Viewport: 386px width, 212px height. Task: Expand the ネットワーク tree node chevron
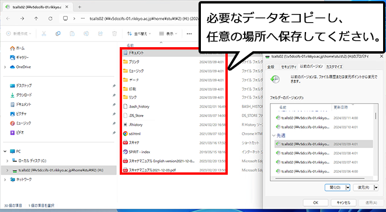[5, 179]
